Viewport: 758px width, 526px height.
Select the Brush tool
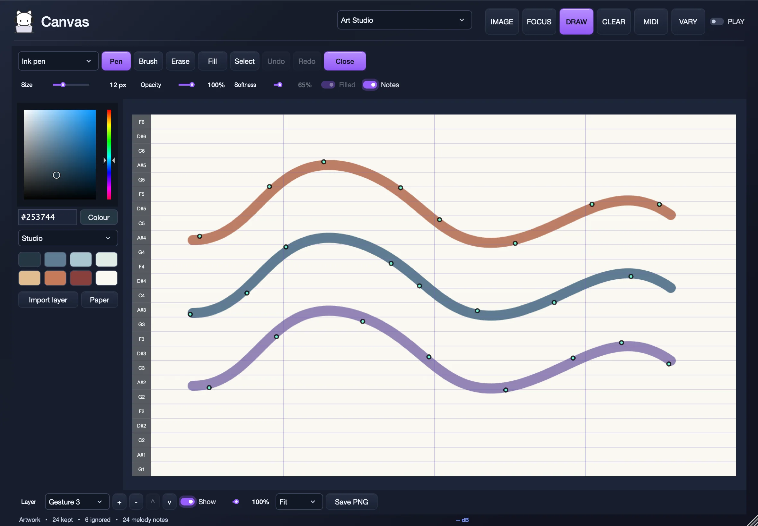pos(148,61)
